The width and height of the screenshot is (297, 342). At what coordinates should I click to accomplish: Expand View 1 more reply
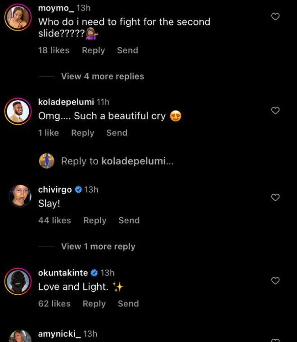pos(98,247)
